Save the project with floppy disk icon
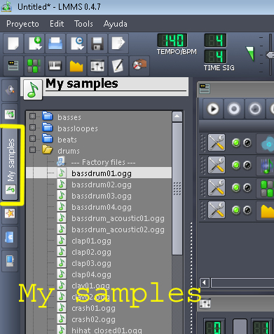 [97, 44]
